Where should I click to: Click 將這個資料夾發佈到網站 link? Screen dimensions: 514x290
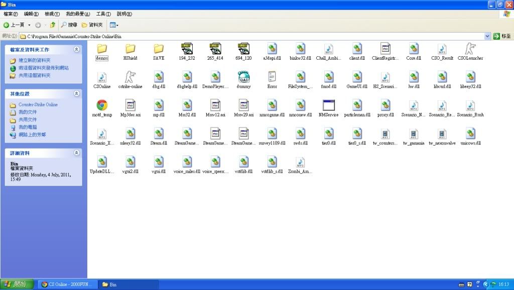(x=44, y=68)
